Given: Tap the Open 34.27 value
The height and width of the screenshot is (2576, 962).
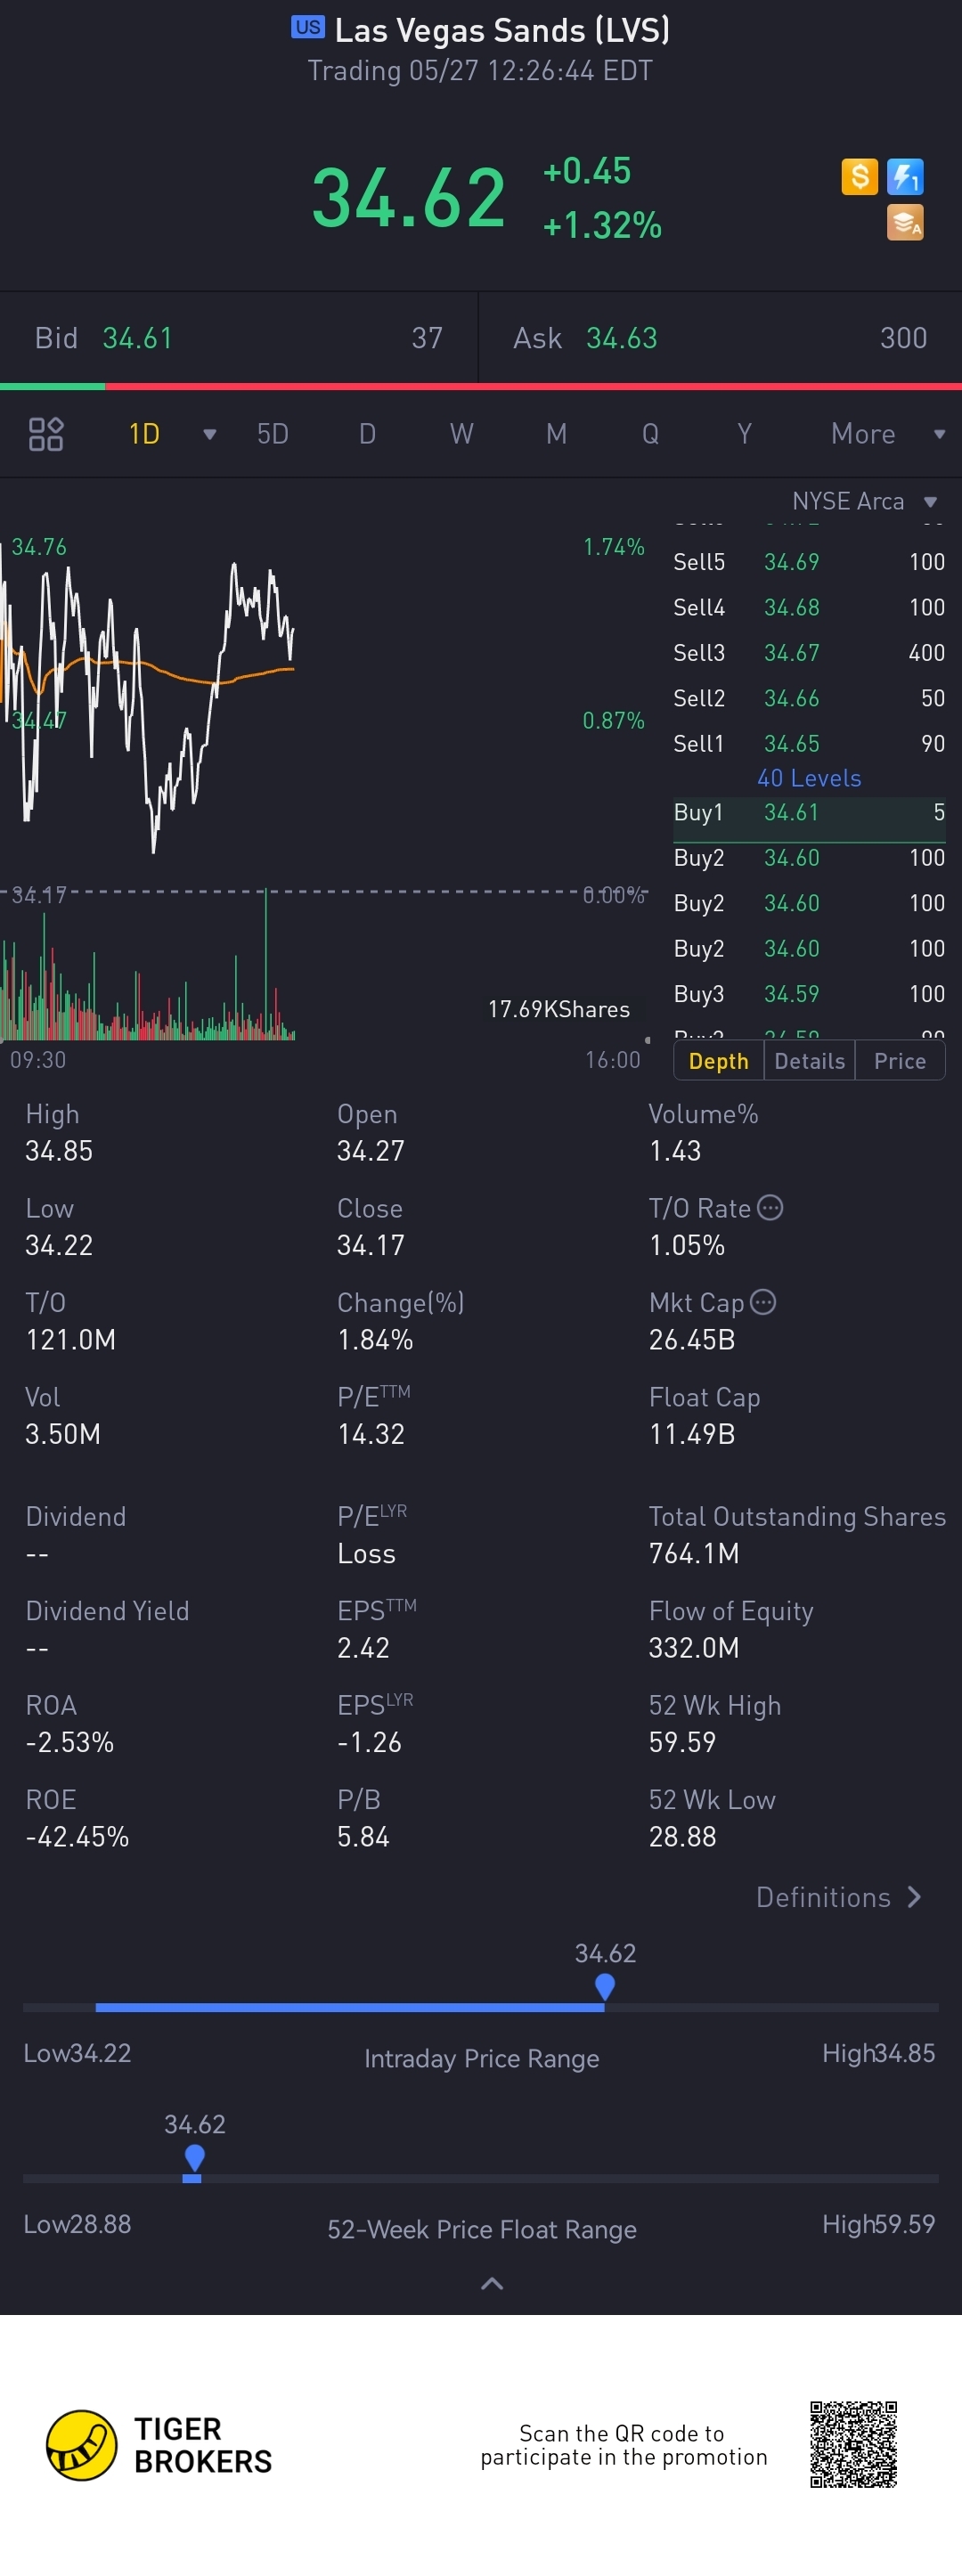Looking at the screenshot, I should pos(371,1151).
